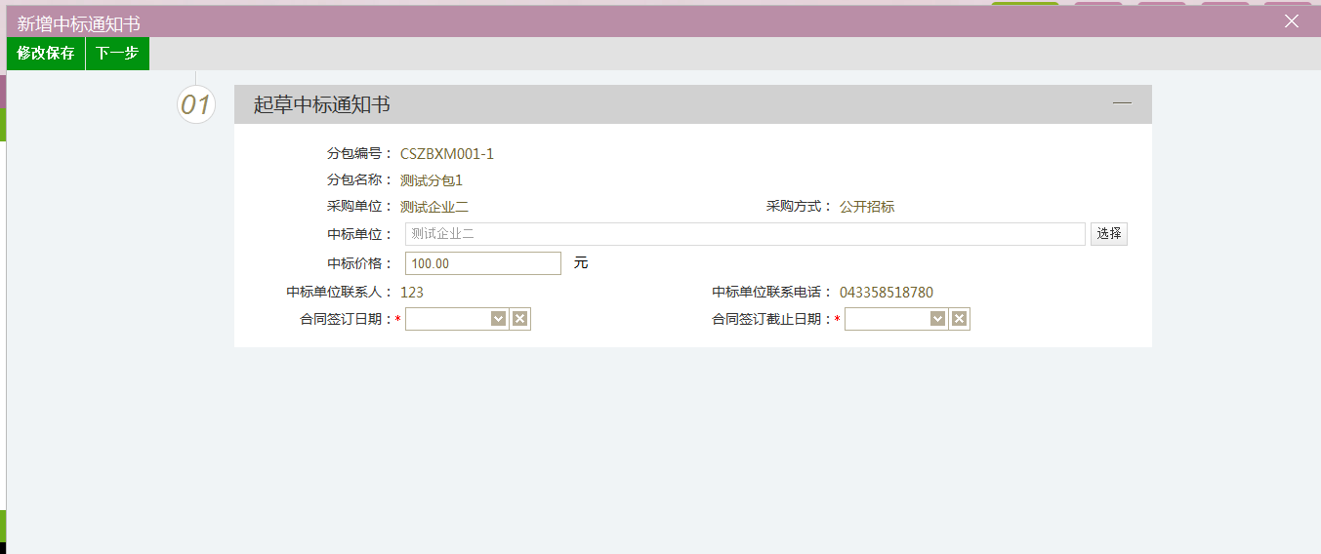Image resolution: width=1321 pixels, height=554 pixels.
Task: Click the 采购方式 value 公开招标
Action: click(x=867, y=207)
